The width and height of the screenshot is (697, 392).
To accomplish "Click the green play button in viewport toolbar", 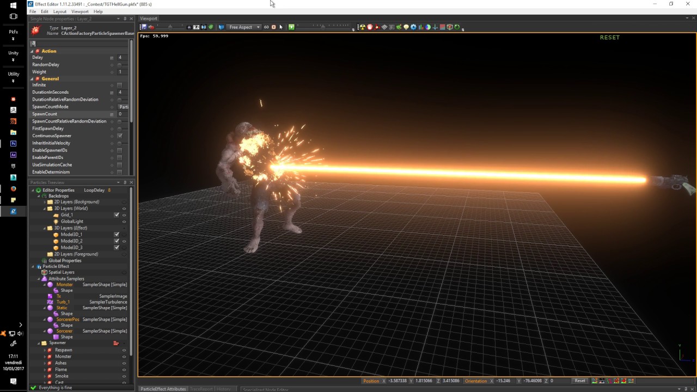I will pyautogui.click(x=291, y=27).
